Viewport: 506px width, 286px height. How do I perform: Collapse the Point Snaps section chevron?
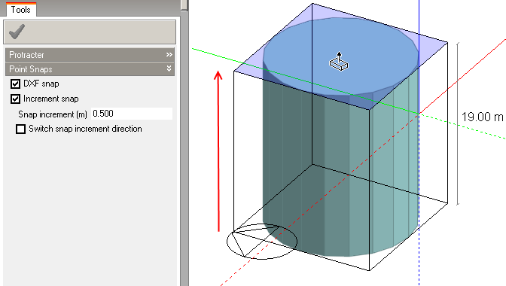[x=169, y=68]
